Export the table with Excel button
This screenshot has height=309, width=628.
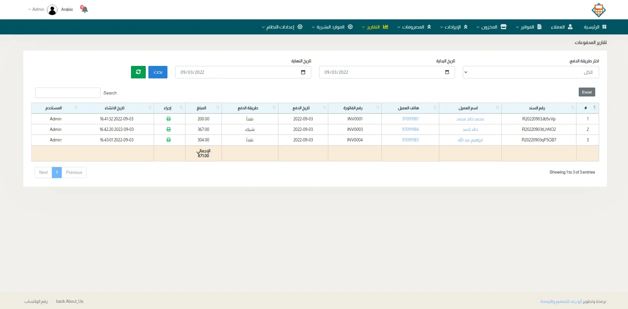(587, 92)
